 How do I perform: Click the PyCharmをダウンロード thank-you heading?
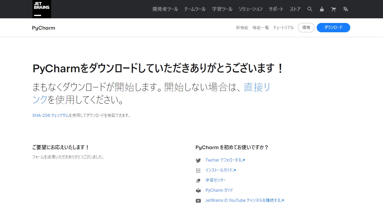point(158,68)
